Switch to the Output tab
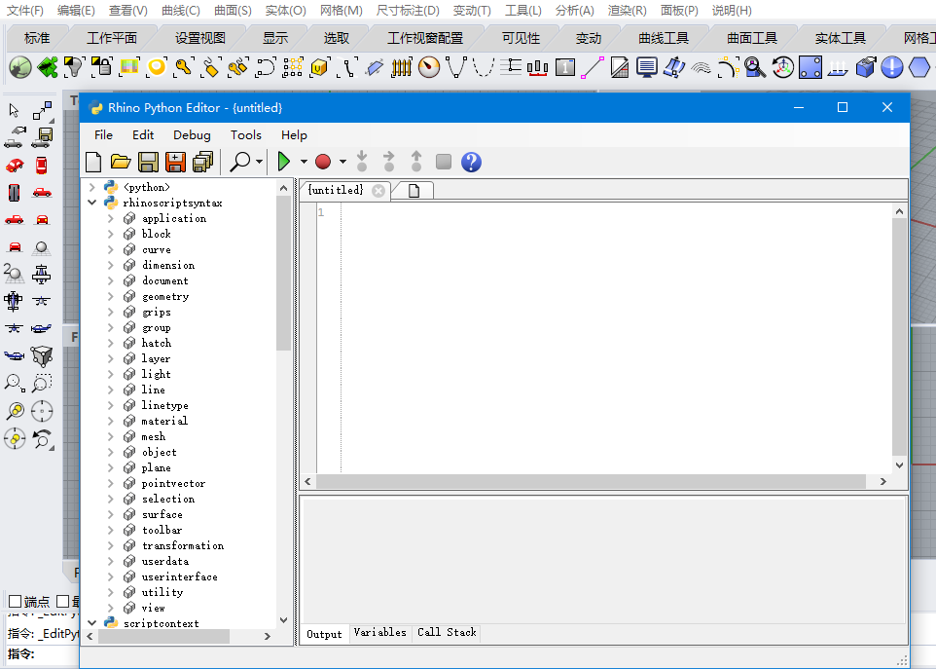 point(324,634)
